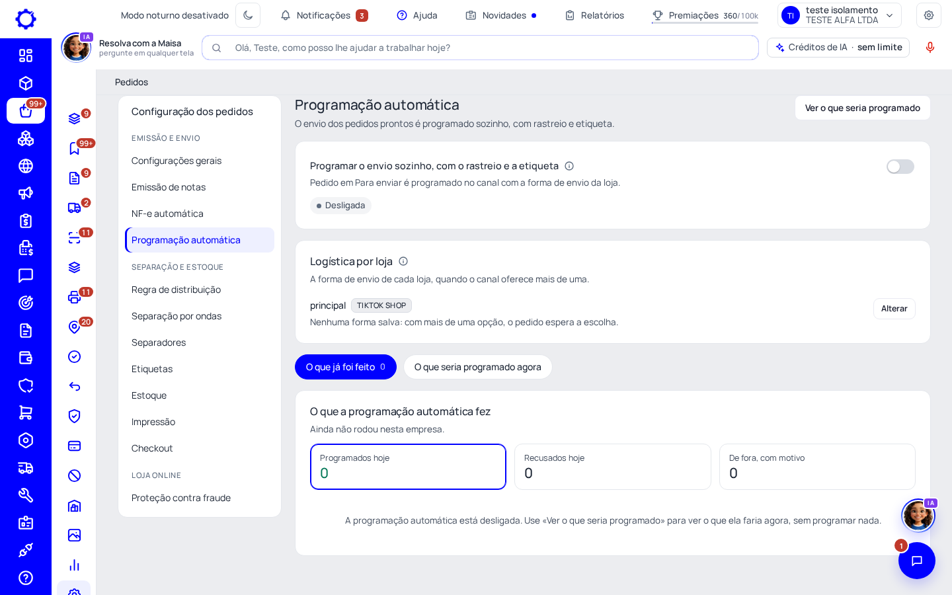
Task: Show info tooltip for Logística por loja
Action: tap(403, 261)
